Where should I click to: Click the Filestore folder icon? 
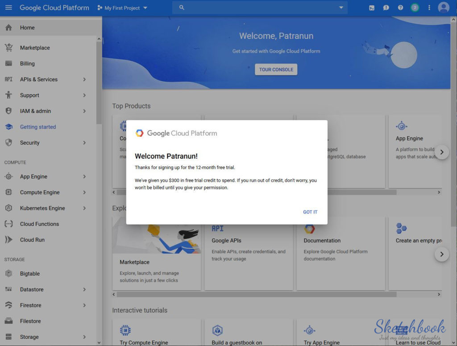pos(9,321)
